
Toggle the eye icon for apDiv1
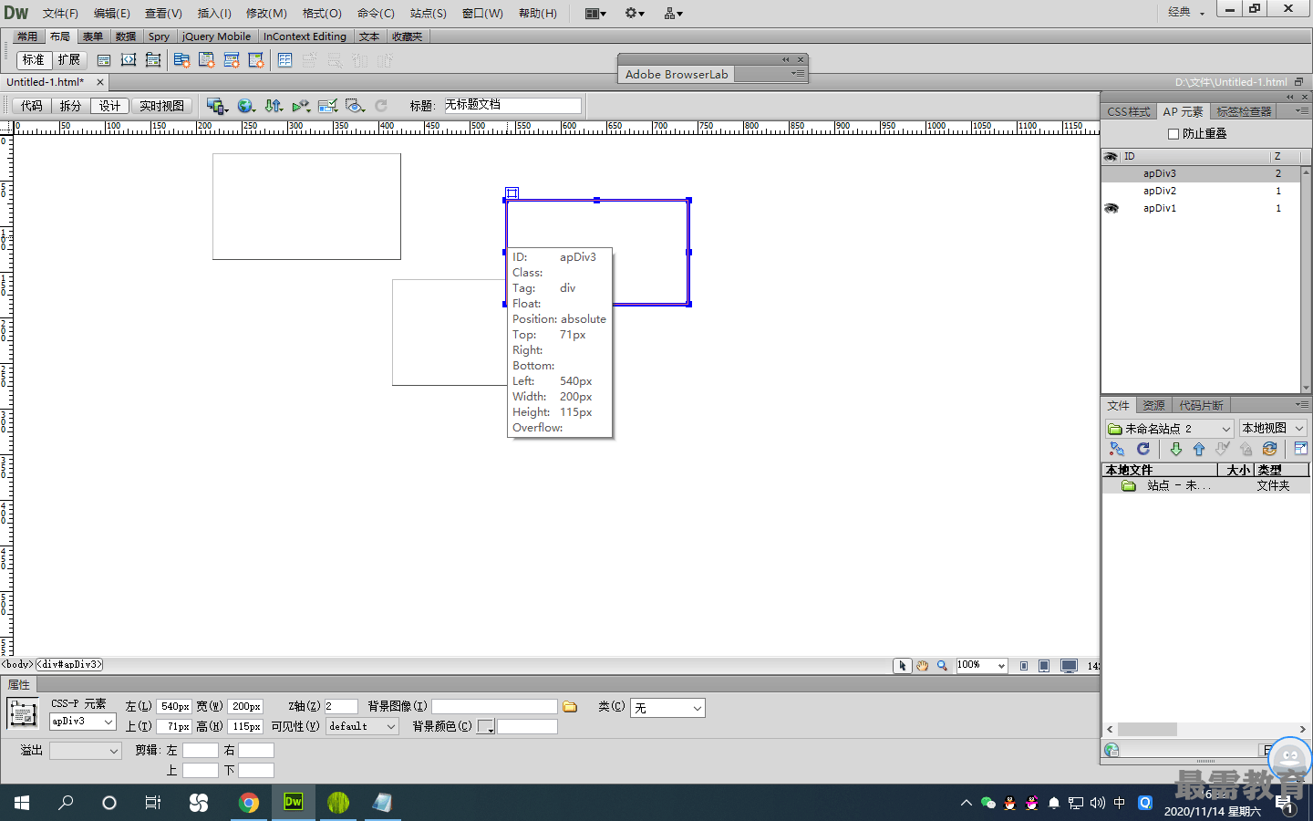1111,208
